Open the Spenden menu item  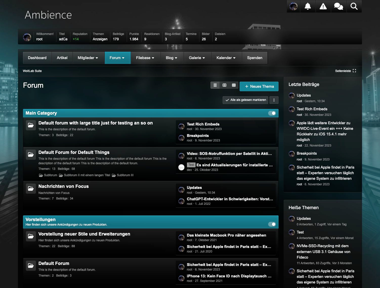255,58
